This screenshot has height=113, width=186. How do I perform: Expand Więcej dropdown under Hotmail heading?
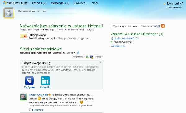click(91, 30)
